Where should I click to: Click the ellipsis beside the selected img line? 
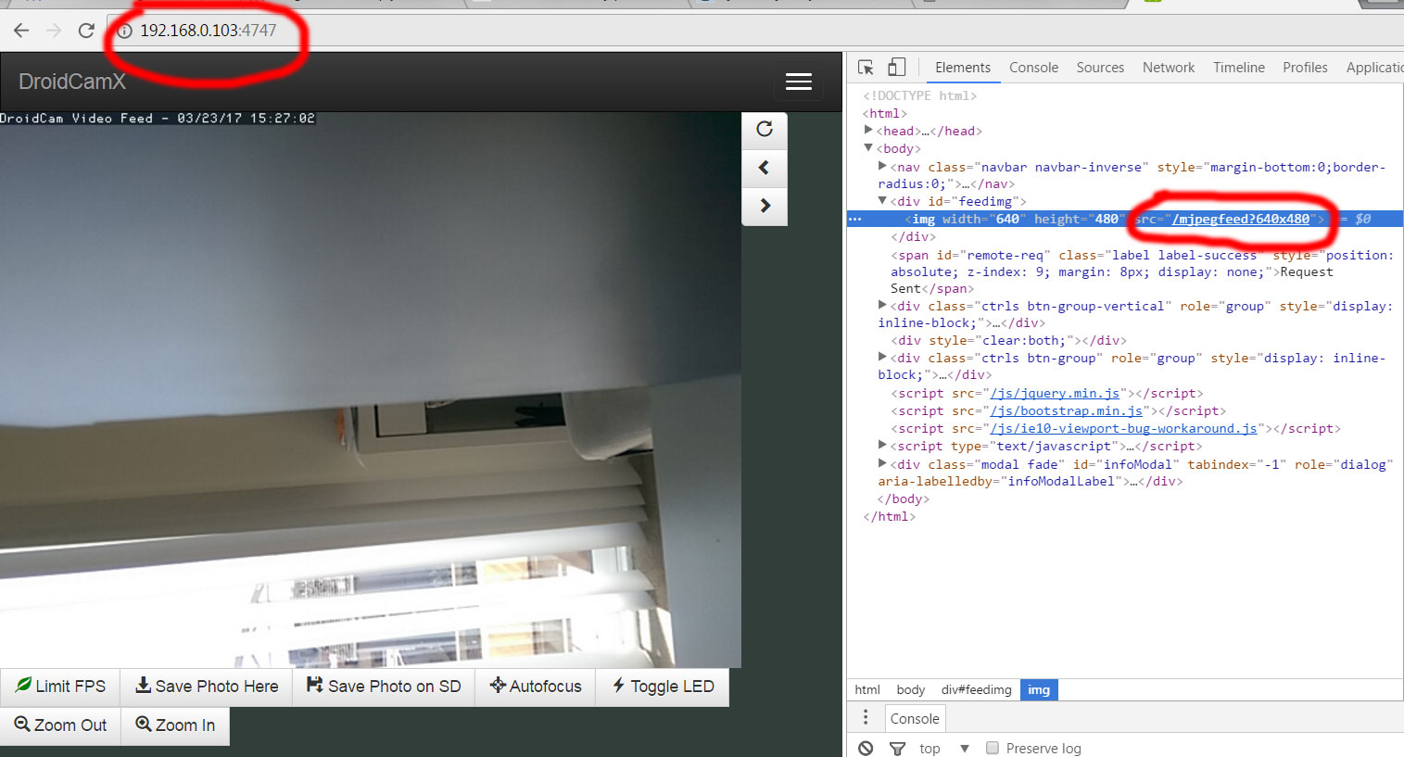point(855,220)
